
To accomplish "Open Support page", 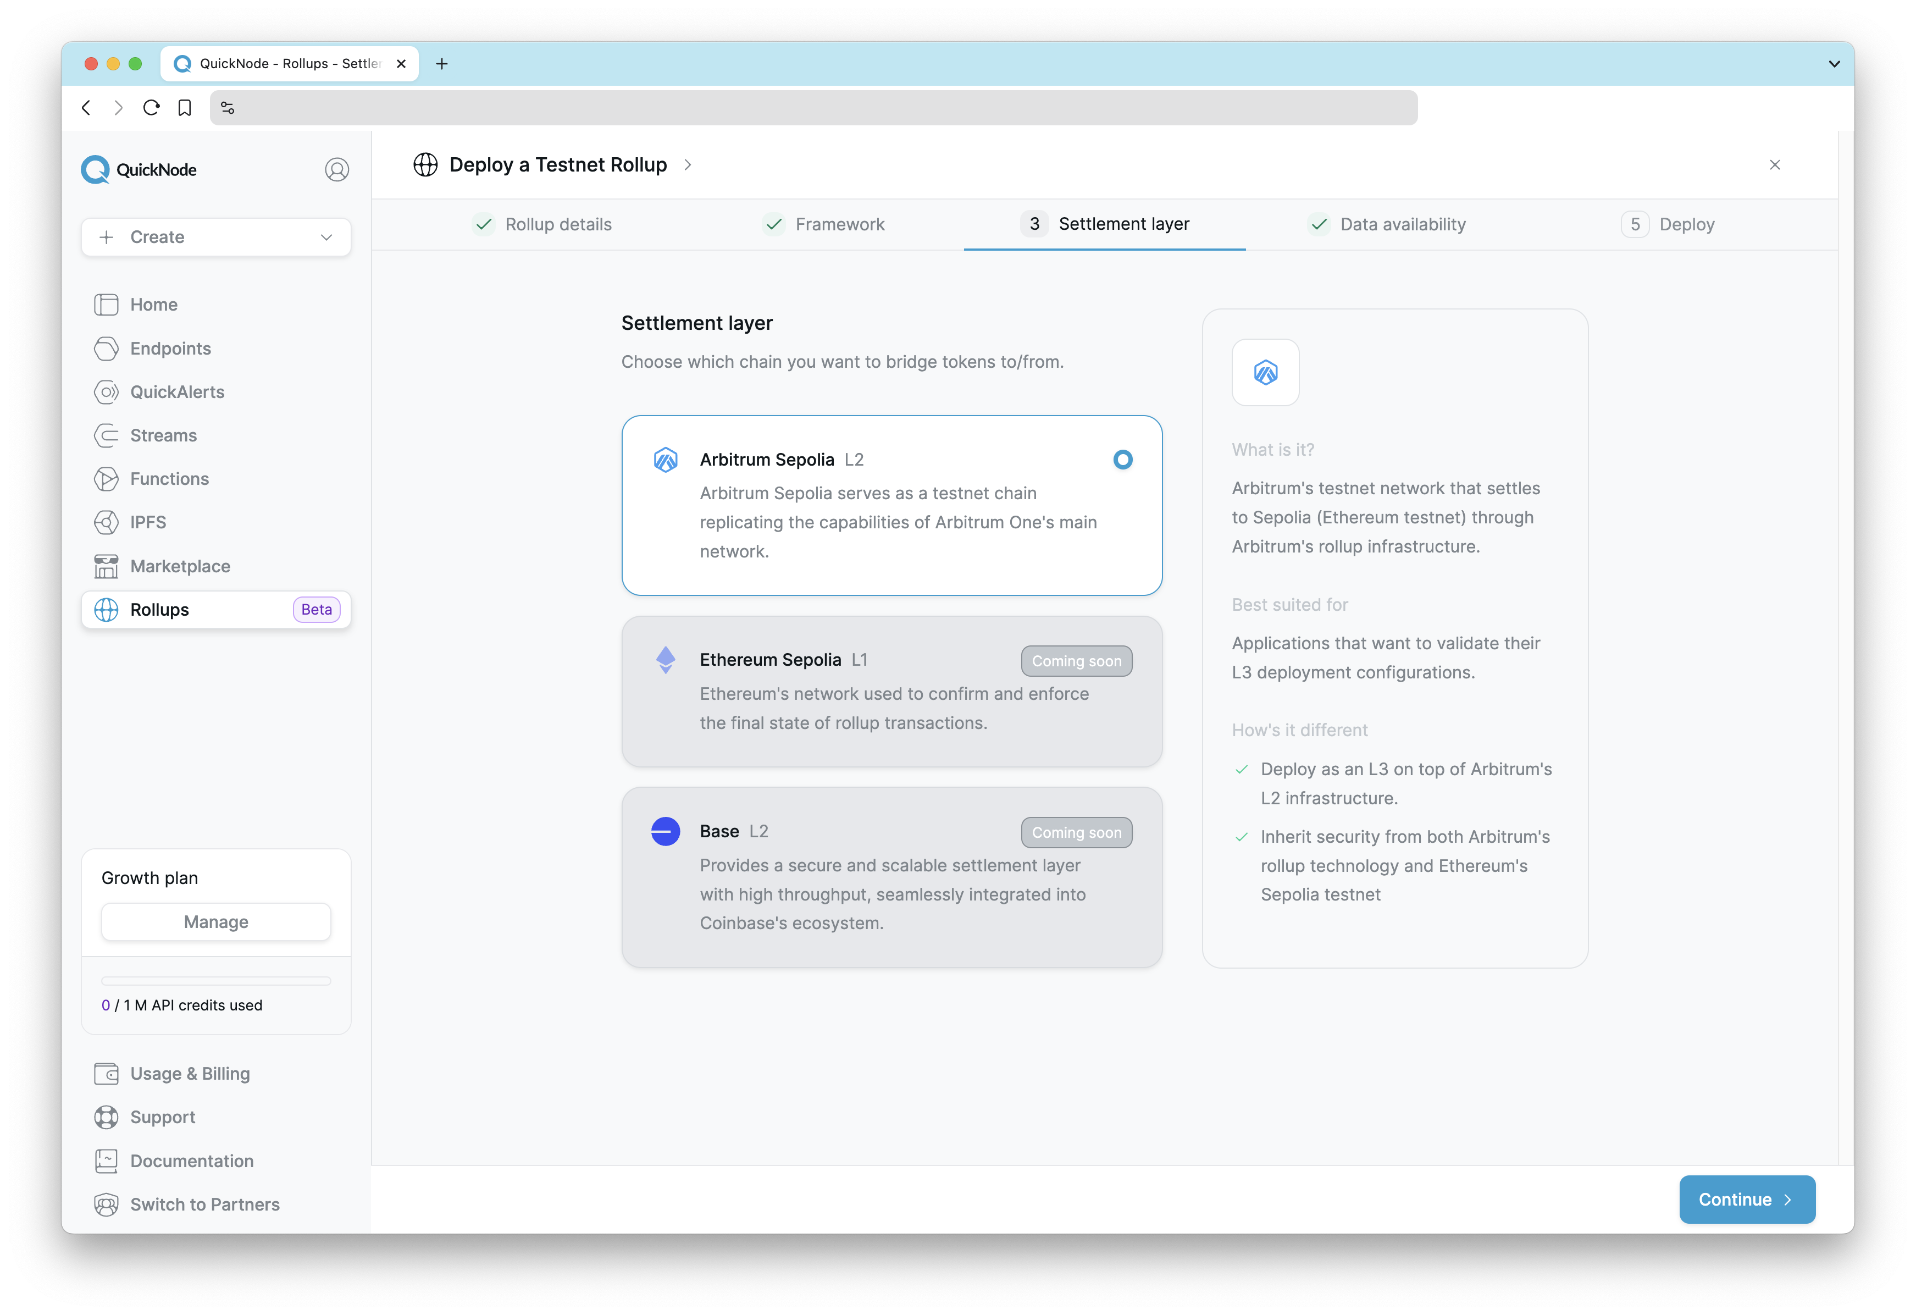I will coord(163,1117).
